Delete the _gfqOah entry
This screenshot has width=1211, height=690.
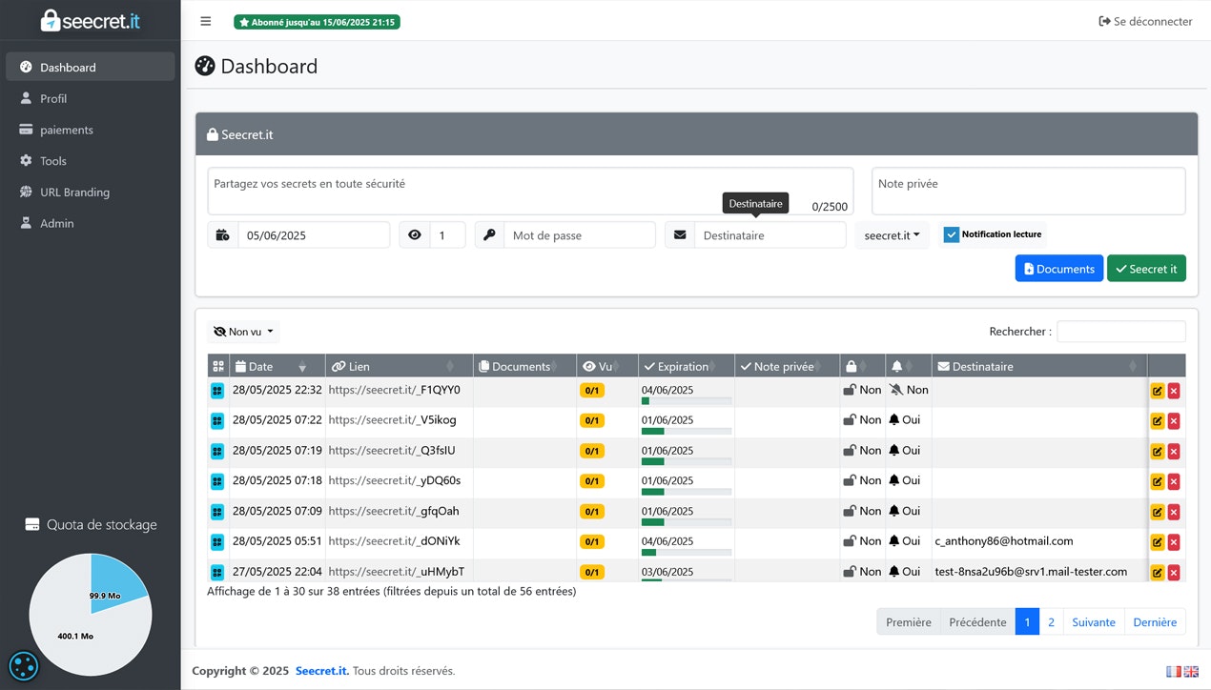point(1174,512)
